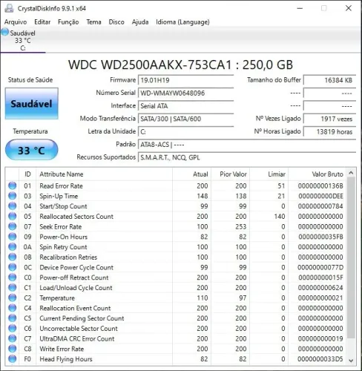Click status orb for Write Error Rate
This screenshot has width=362, height=371.
click(13, 349)
